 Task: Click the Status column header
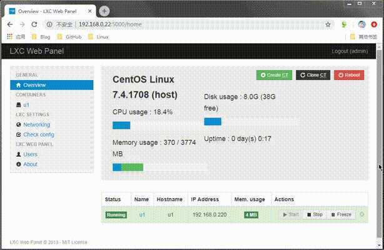113,199
